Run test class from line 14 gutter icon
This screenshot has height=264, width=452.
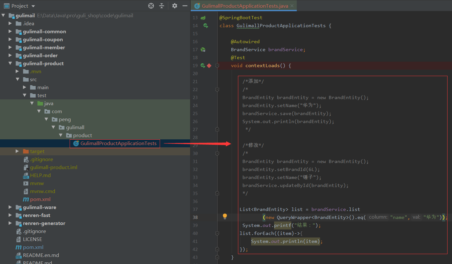(x=206, y=26)
